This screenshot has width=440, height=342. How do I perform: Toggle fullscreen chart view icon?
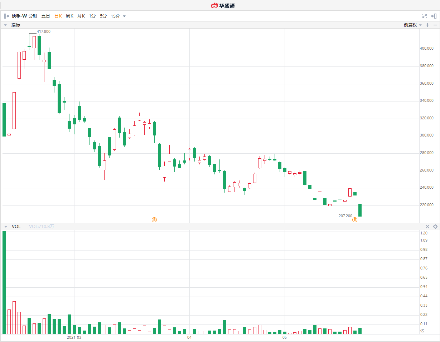point(425,16)
